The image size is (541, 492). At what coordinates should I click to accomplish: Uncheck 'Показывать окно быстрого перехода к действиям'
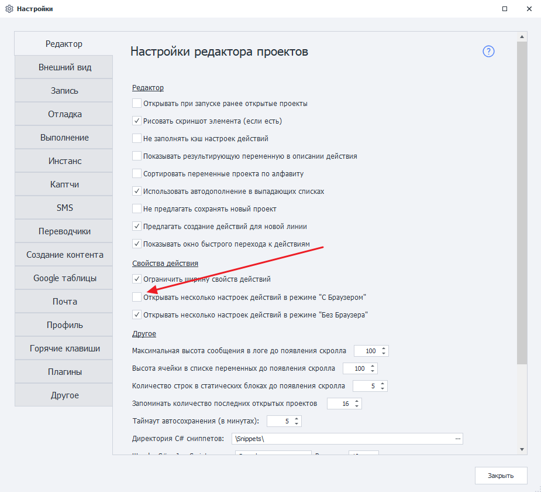(137, 244)
